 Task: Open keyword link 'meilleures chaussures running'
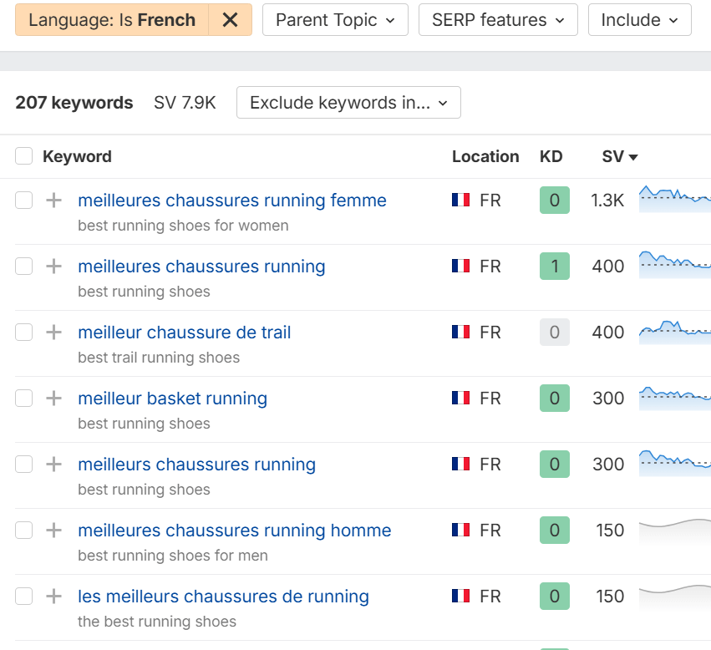[x=201, y=267]
